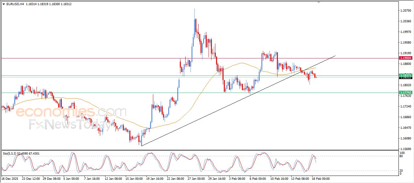414x183 pixels.
Task: Click the dropdown triangle beside EURUSD,H4
Action: [4, 4]
